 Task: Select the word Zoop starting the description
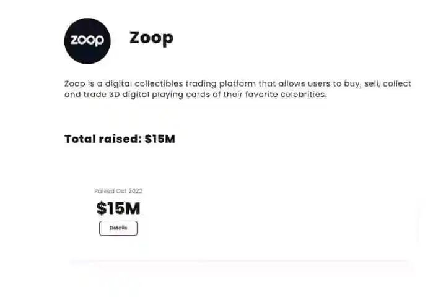pyautogui.click(x=75, y=83)
